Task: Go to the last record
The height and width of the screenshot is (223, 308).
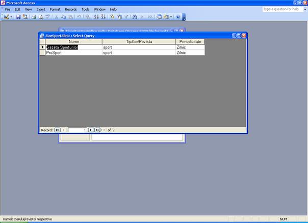Action: [97, 130]
